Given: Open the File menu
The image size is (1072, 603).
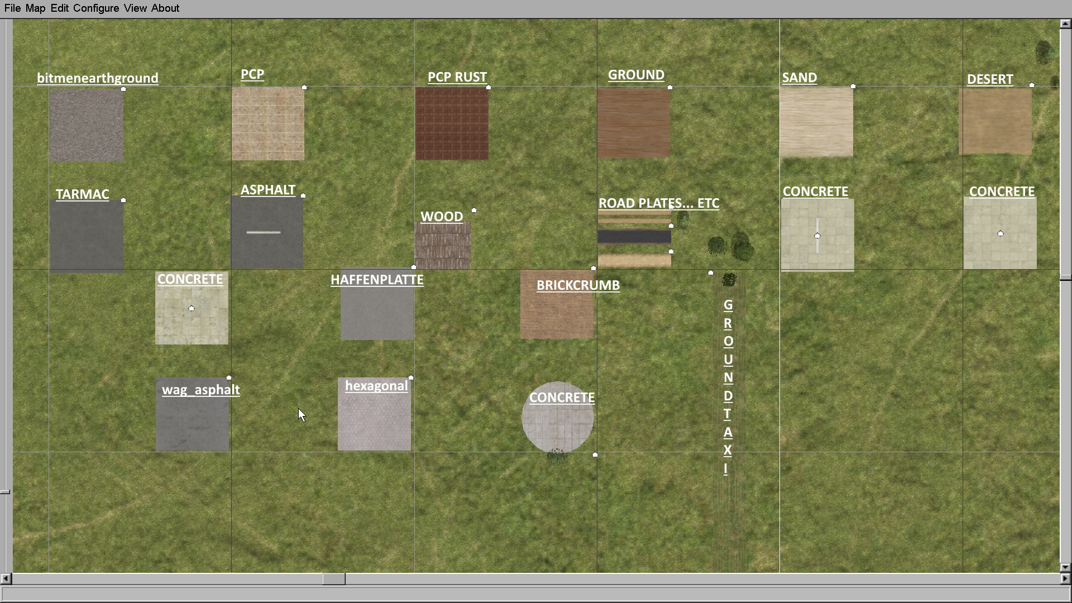Looking at the screenshot, I should pos(12,8).
